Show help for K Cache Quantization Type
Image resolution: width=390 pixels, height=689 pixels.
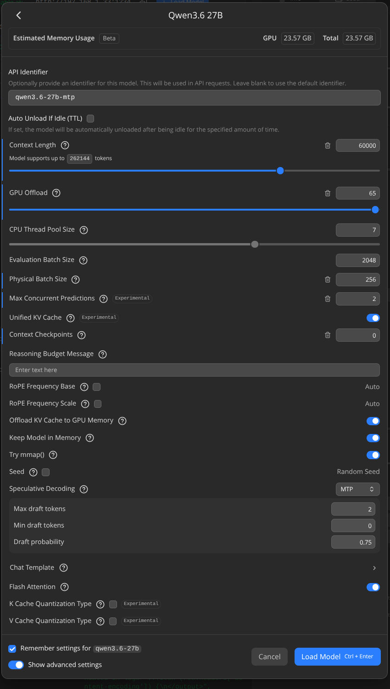pyautogui.click(x=100, y=604)
